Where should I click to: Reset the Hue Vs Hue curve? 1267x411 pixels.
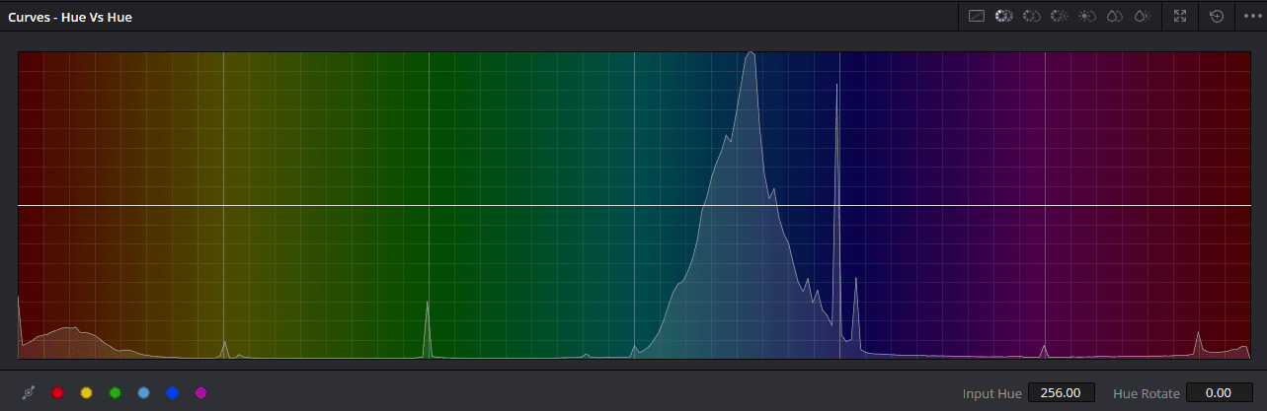[x=1217, y=16]
